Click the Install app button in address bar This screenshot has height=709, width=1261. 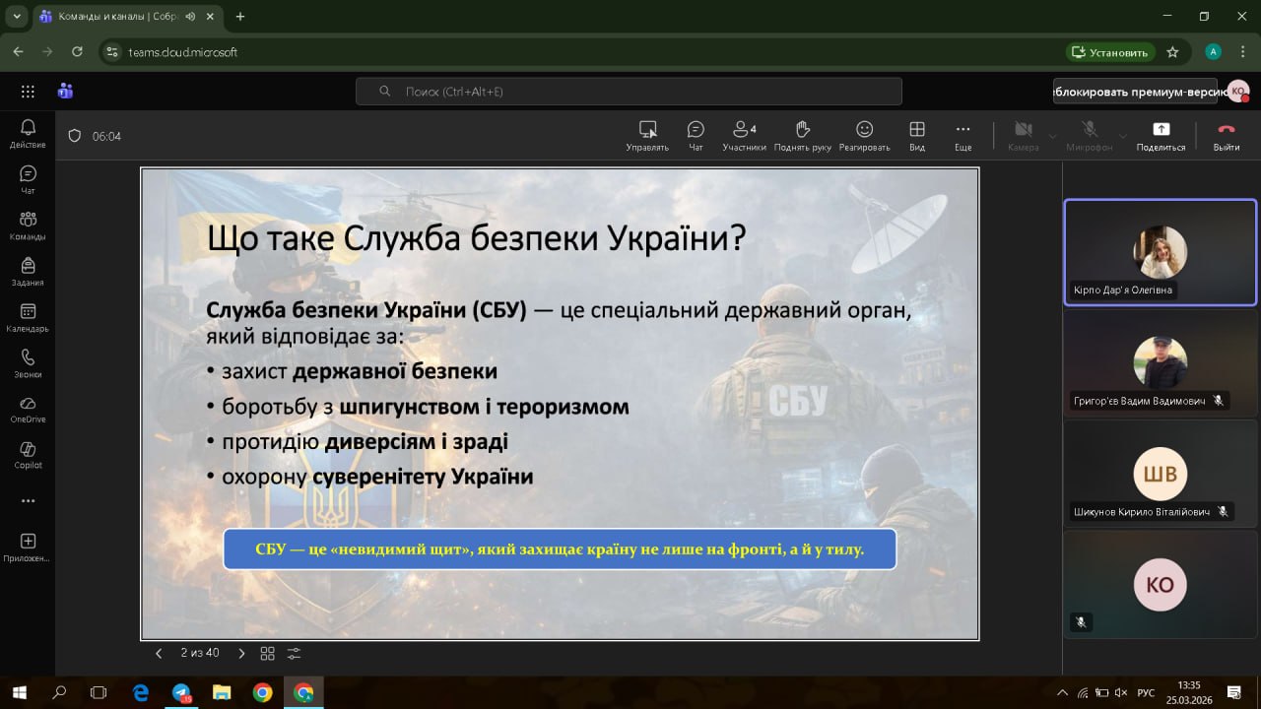coord(1109,52)
